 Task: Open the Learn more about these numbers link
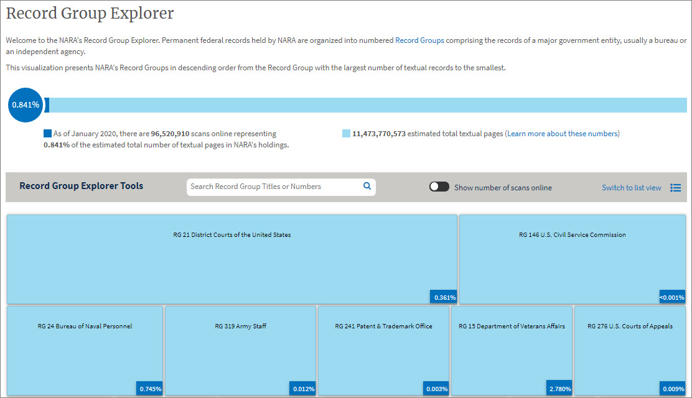[x=562, y=133]
